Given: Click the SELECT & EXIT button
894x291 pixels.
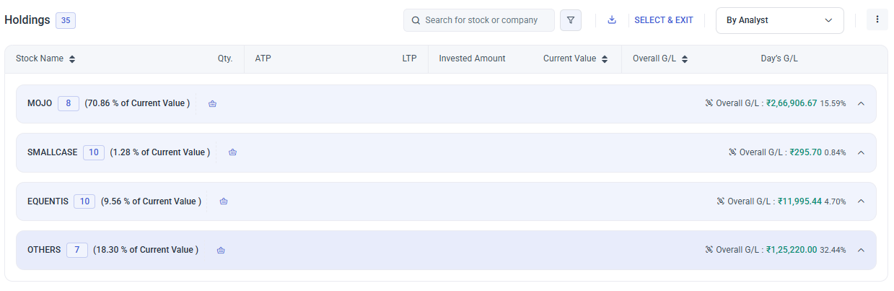Looking at the screenshot, I should coord(664,20).
